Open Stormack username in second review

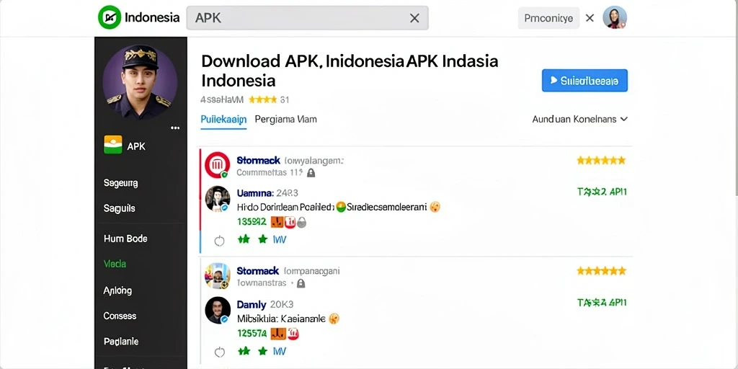click(x=258, y=271)
